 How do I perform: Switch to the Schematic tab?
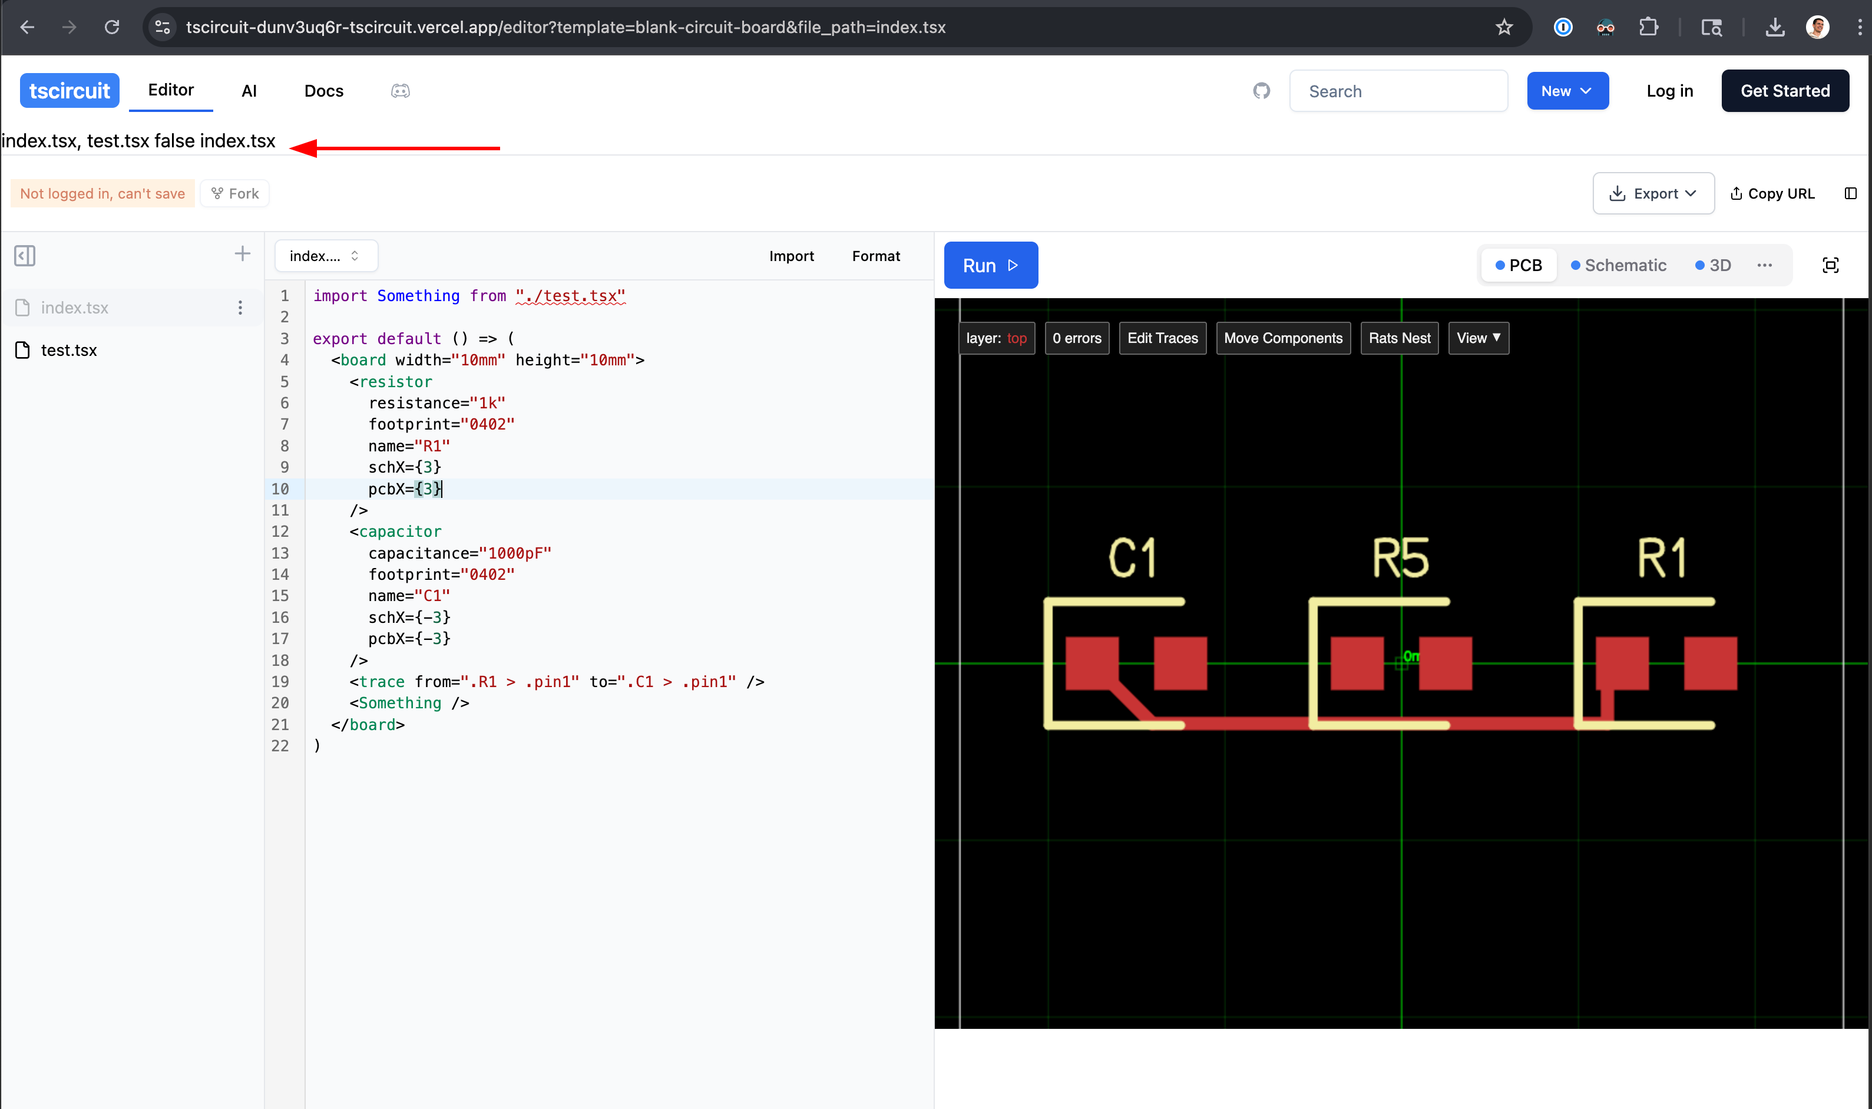click(1618, 265)
